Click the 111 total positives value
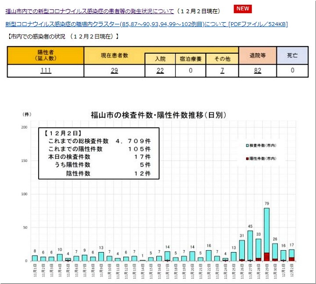 click(x=45, y=71)
